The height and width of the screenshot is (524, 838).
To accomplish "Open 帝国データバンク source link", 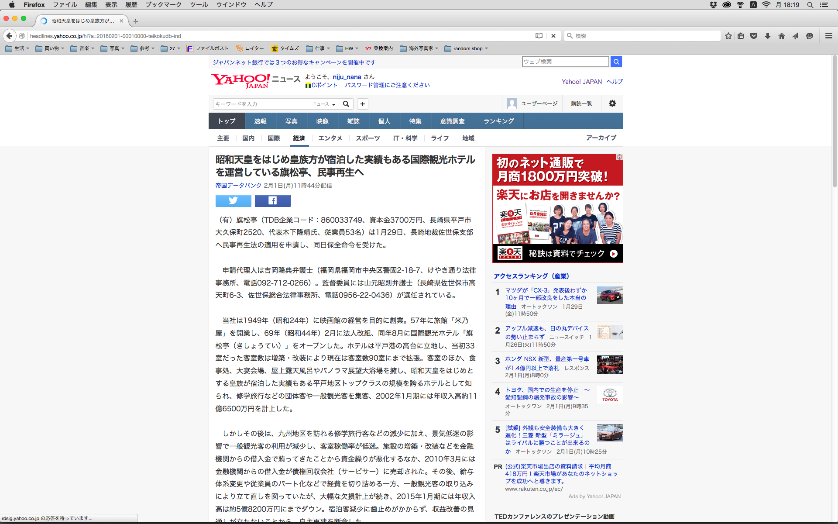I will (238, 186).
